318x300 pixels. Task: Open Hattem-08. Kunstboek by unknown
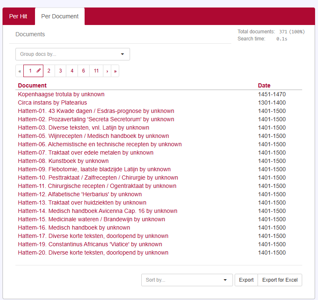63,161
